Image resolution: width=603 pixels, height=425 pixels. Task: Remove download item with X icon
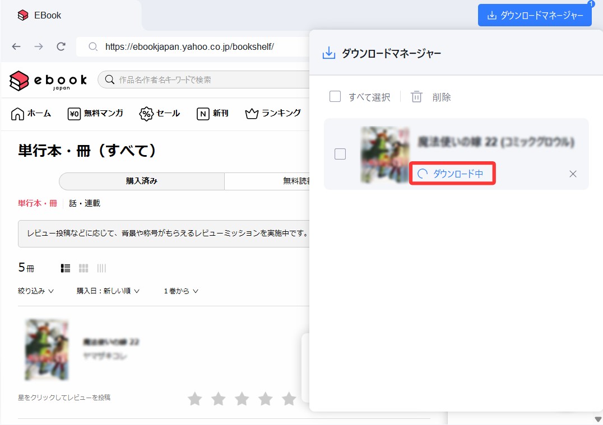click(573, 174)
